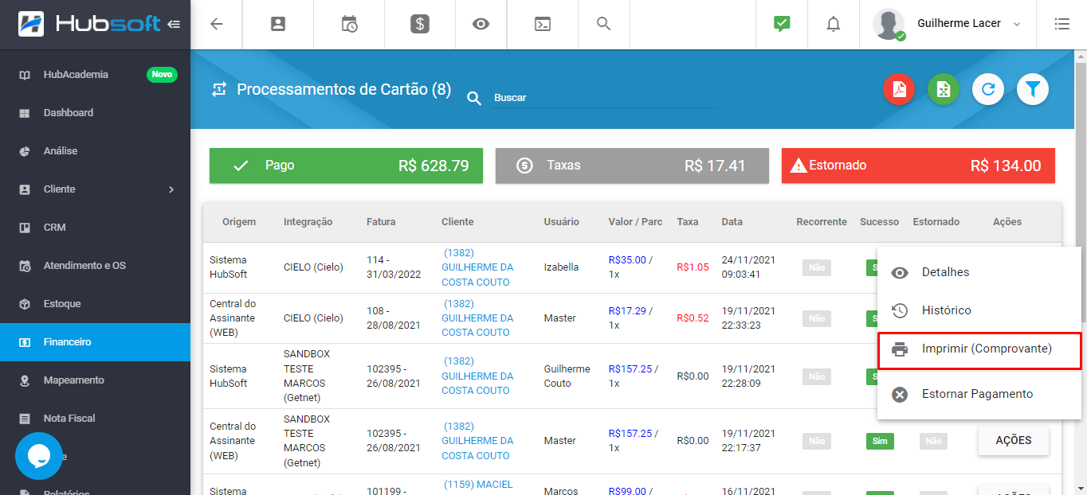Export list to Excel spreadsheet
Screen dimensions: 1087x495
coord(944,89)
